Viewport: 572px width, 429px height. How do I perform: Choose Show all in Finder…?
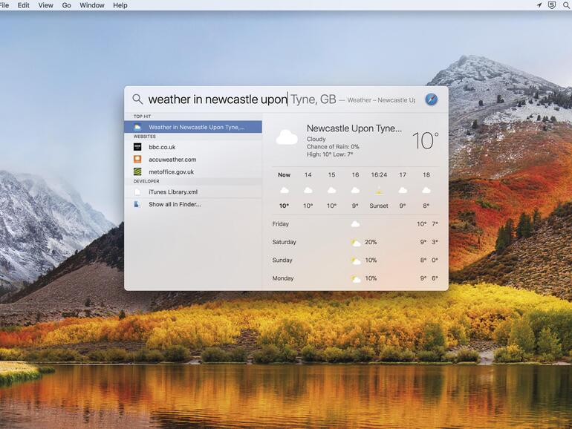pyautogui.click(x=175, y=204)
